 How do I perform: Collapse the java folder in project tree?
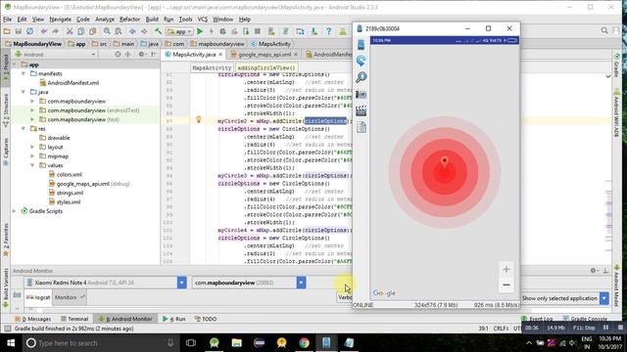pos(24,92)
